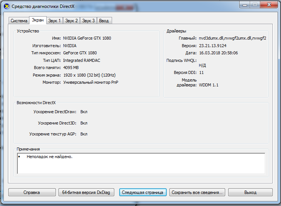The image size is (281, 206).
Task: Click inside the Примечания notes box
Action: click(x=141, y=163)
